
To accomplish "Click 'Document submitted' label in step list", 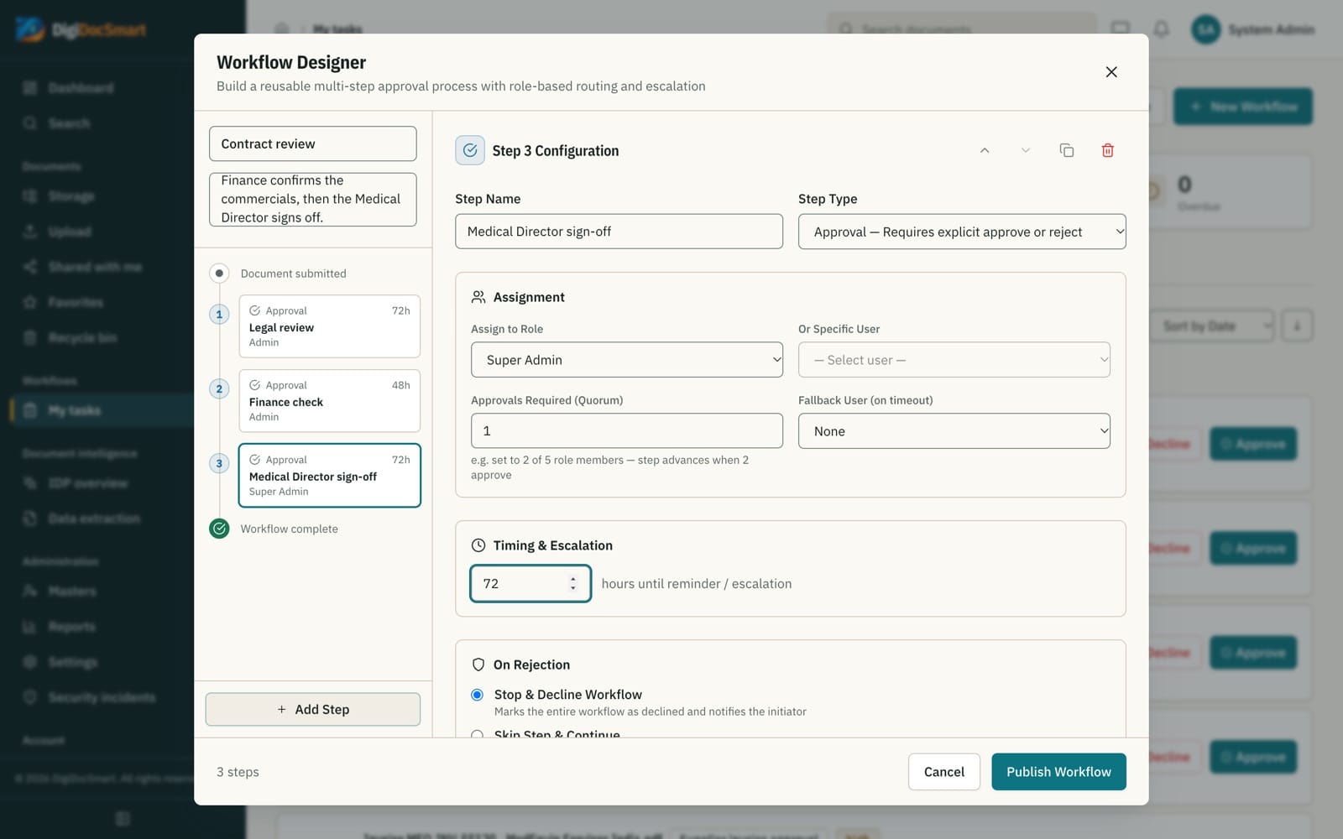I will click(x=293, y=274).
